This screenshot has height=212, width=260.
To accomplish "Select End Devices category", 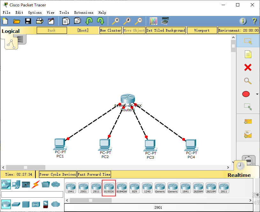I will [16, 185].
